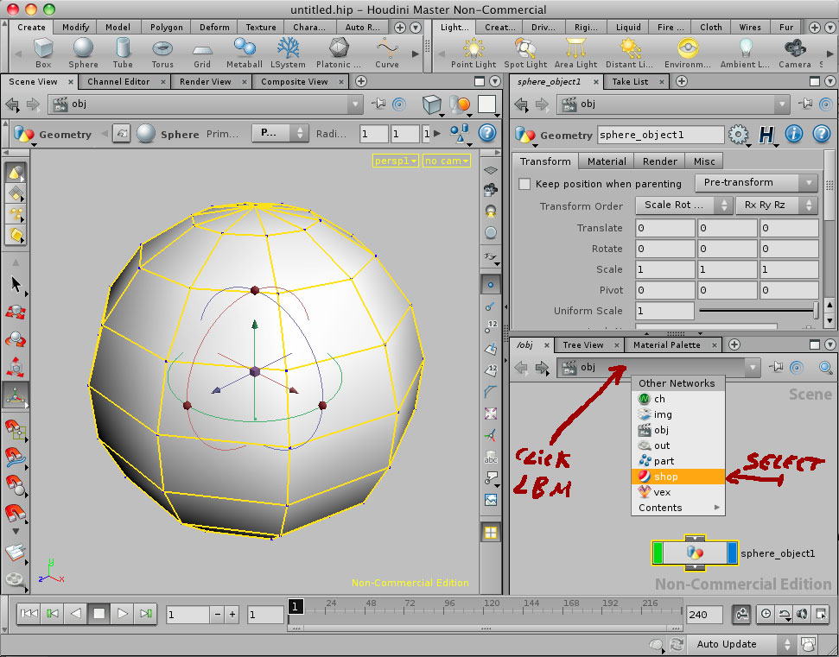Click the Houdini H preset icon
The image size is (839, 657).
[766, 135]
